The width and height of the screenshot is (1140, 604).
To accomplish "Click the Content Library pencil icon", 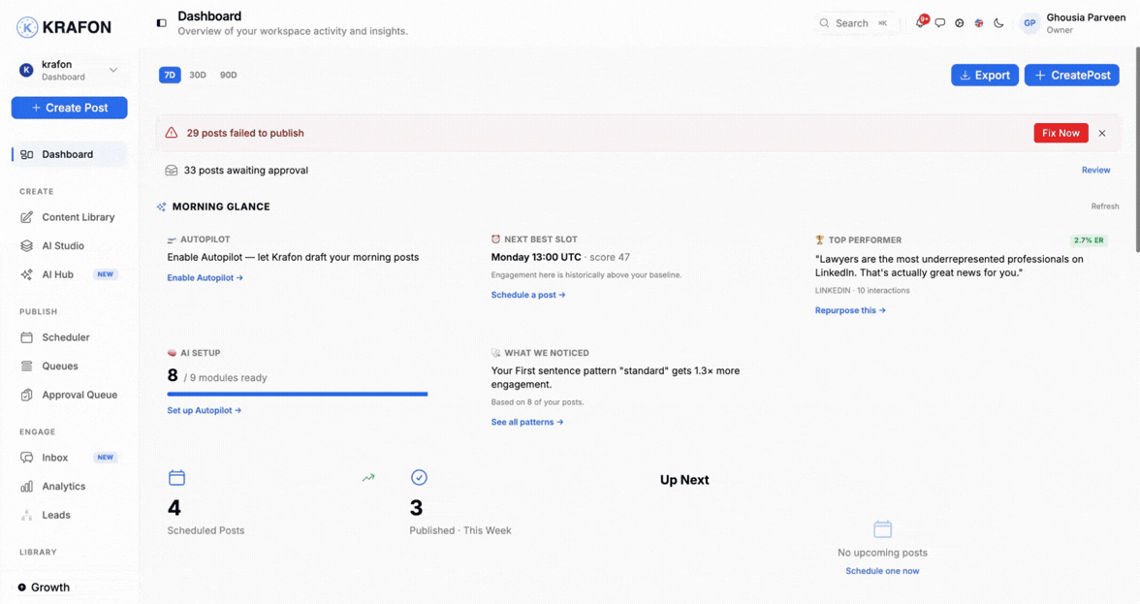I will click(27, 217).
